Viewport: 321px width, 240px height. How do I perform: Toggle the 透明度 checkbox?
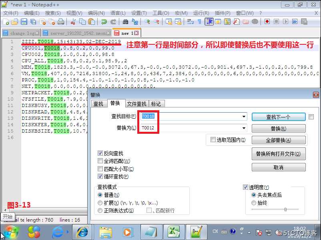click(x=245, y=187)
